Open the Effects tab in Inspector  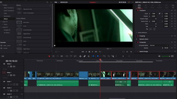click(152, 6)
